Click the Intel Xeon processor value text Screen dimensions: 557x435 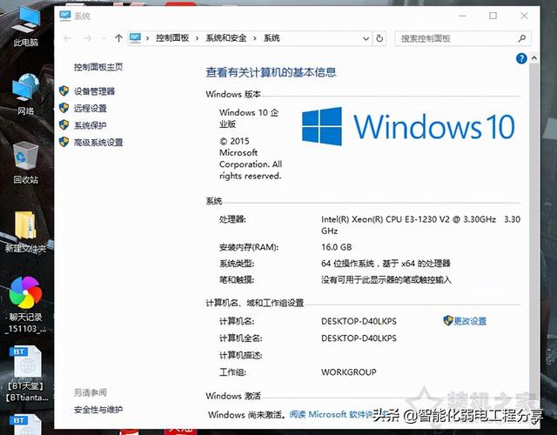420,224
